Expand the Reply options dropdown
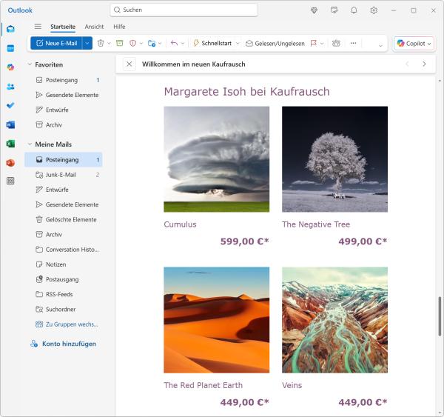Viewport: 444px width, 417px height. pyautogui.click(x=183, y=44)
